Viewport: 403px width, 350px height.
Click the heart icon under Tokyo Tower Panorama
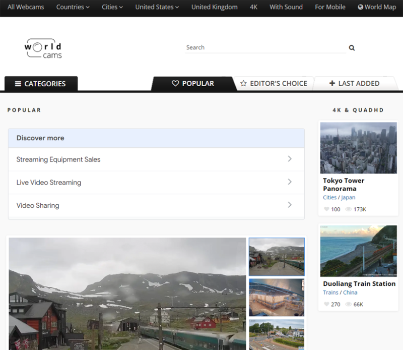click(x=326, y=209)
